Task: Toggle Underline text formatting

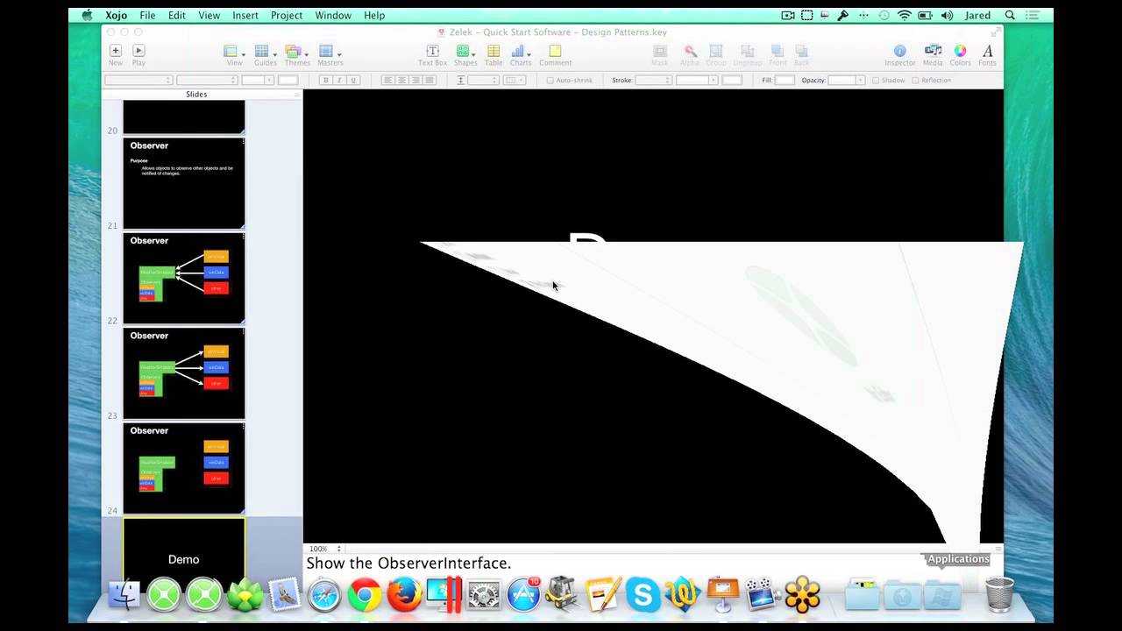Action: coord(353,80)
